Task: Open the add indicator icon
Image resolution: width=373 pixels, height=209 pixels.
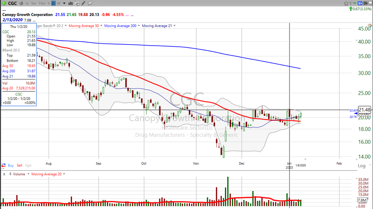Action: click(77, 3)
